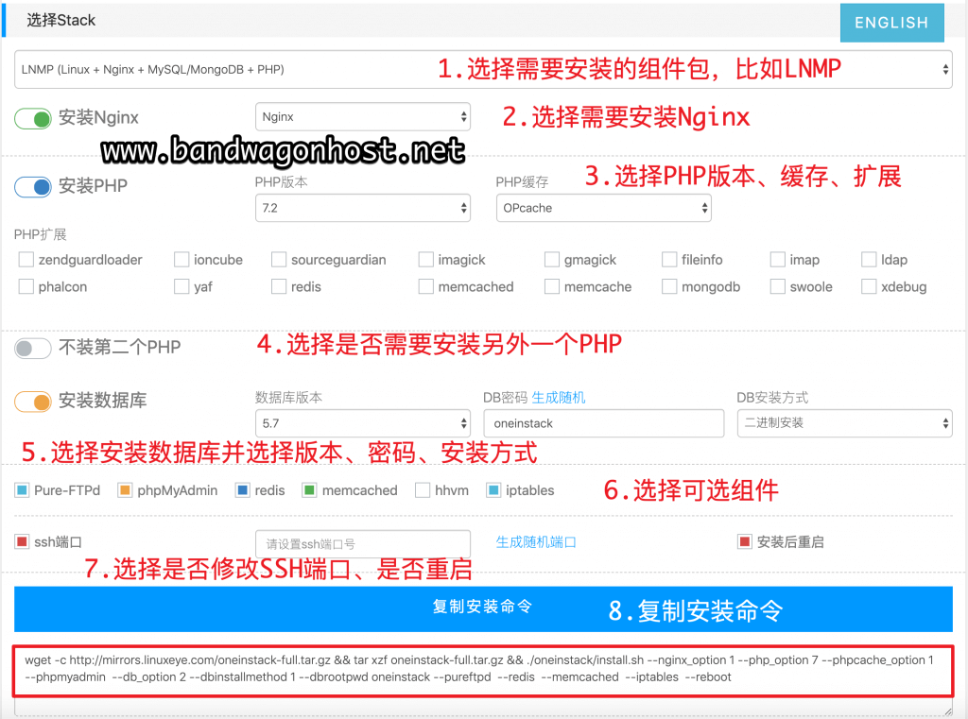Click the 复制安装命令 button
The image size is (968, 719).
[x=483, y=608]
